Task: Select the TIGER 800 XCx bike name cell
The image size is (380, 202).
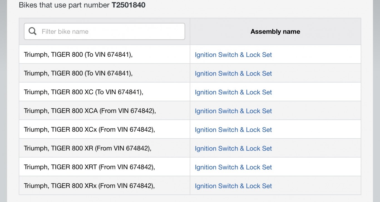Action: (x=105, y=129)
